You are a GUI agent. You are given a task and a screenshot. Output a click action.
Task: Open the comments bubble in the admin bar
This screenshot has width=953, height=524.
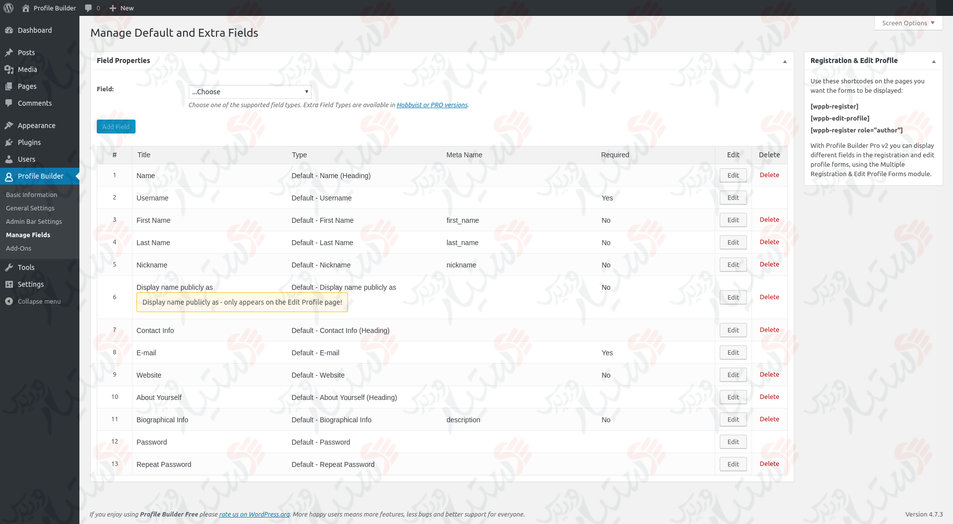pos(89,8)
